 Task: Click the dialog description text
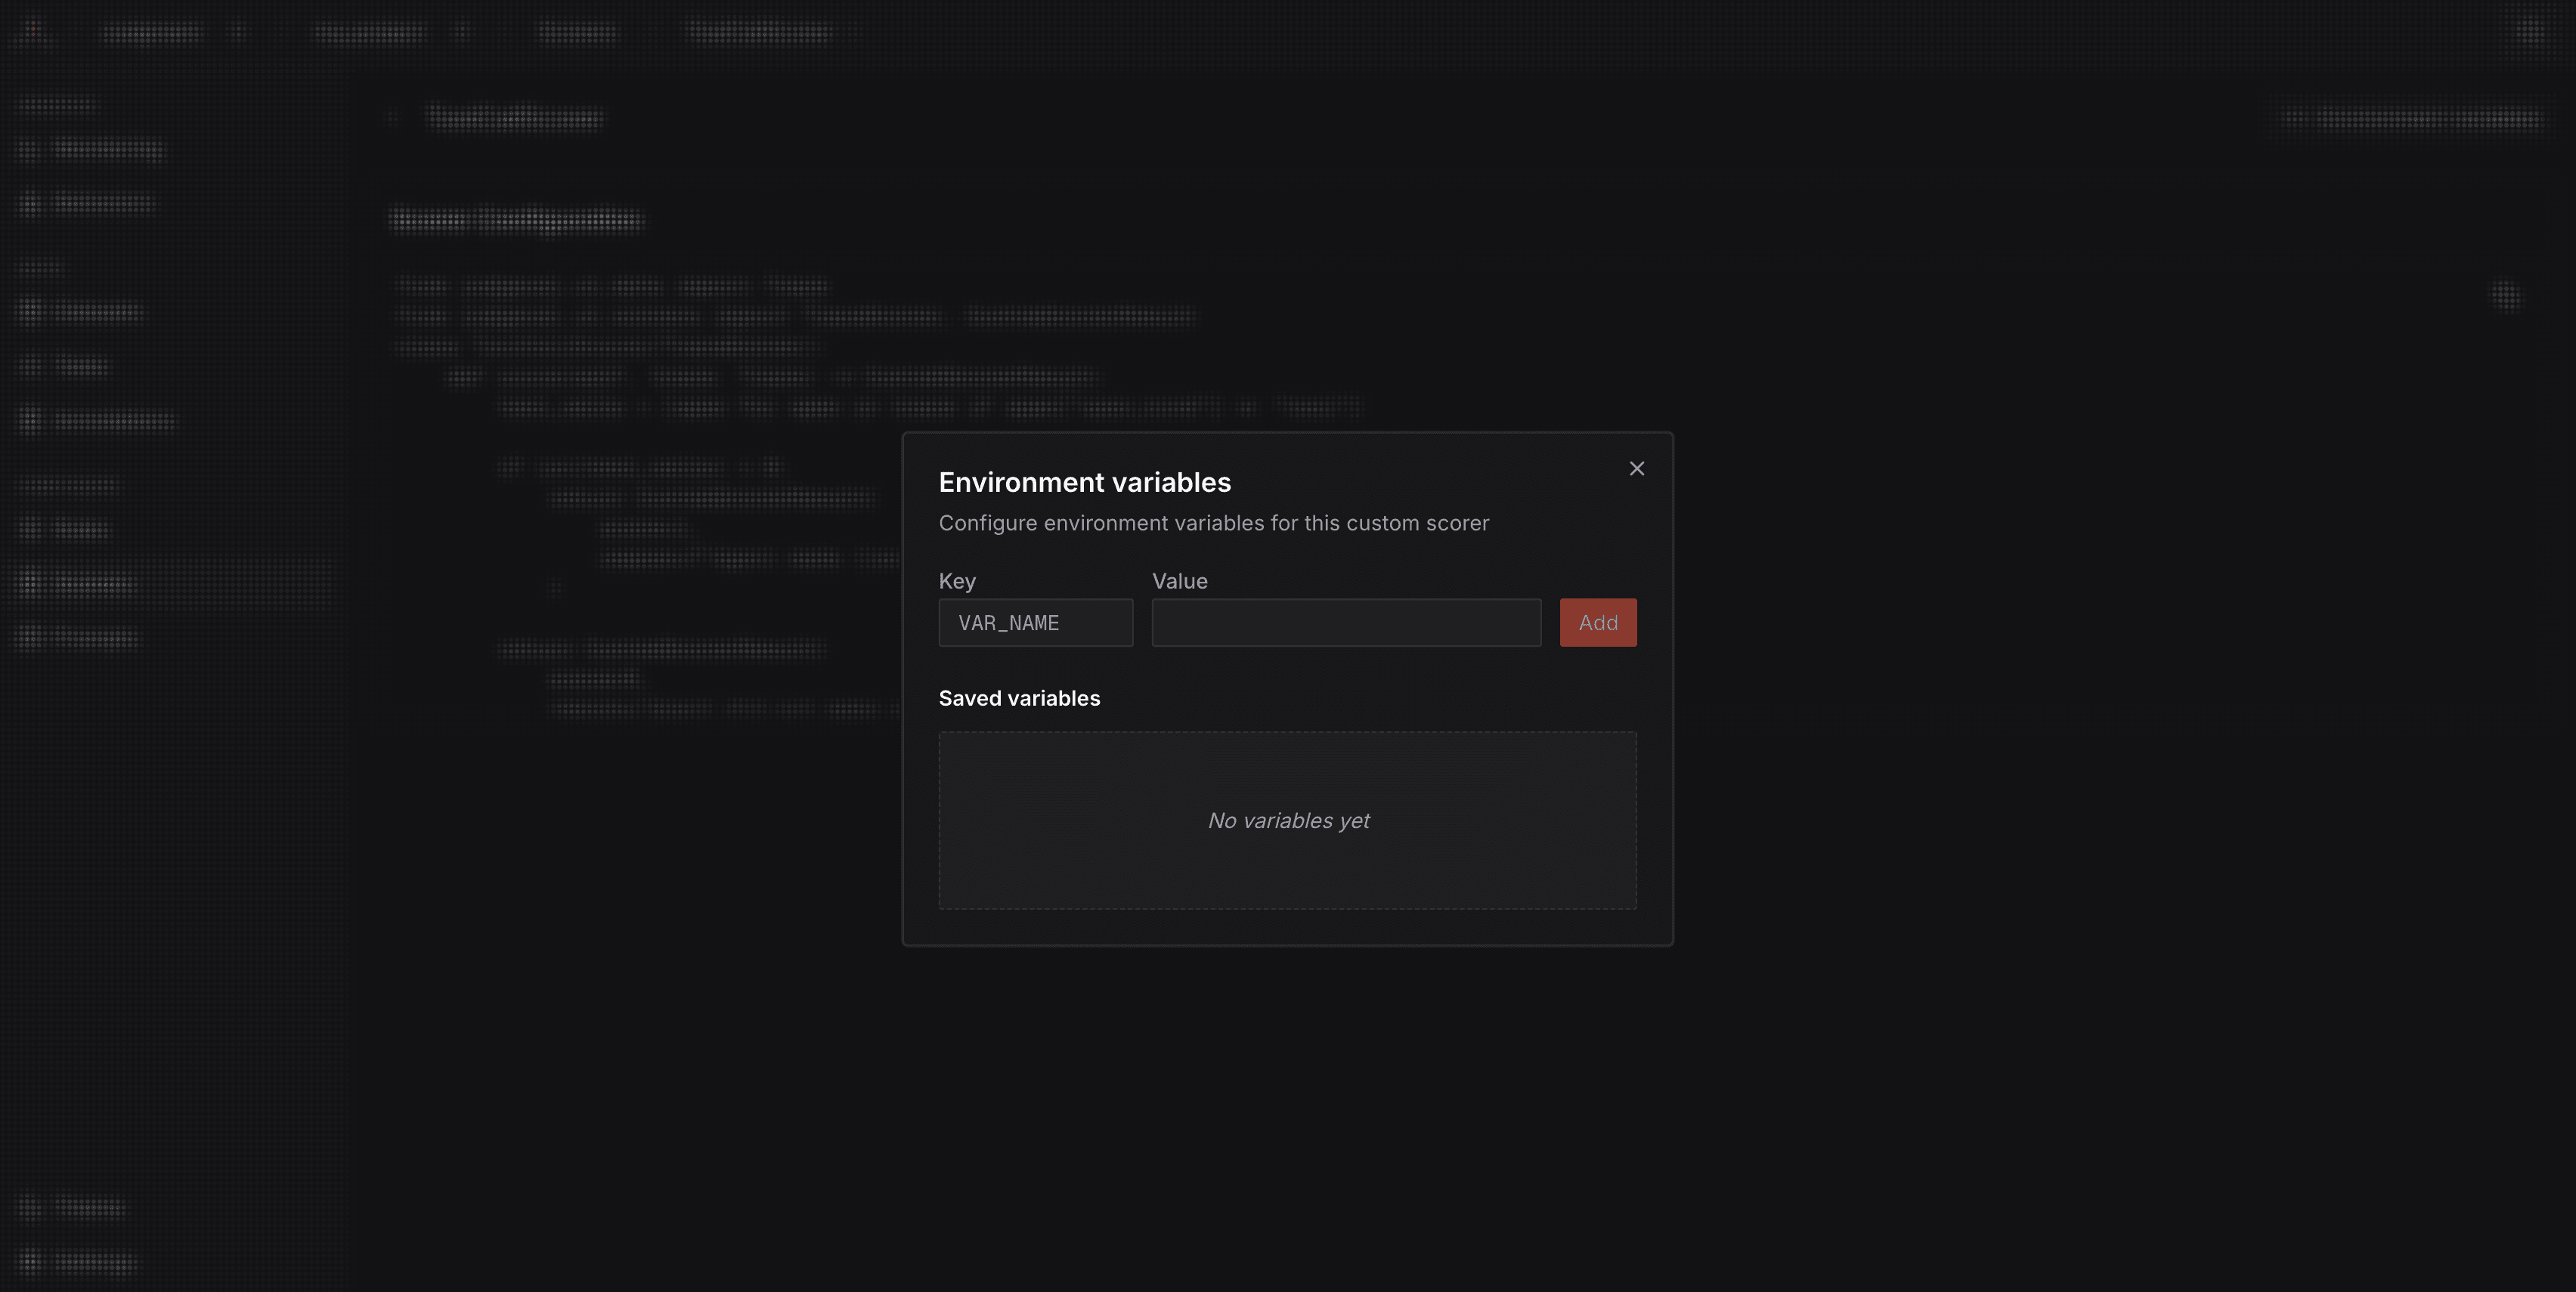(1213, 523)
